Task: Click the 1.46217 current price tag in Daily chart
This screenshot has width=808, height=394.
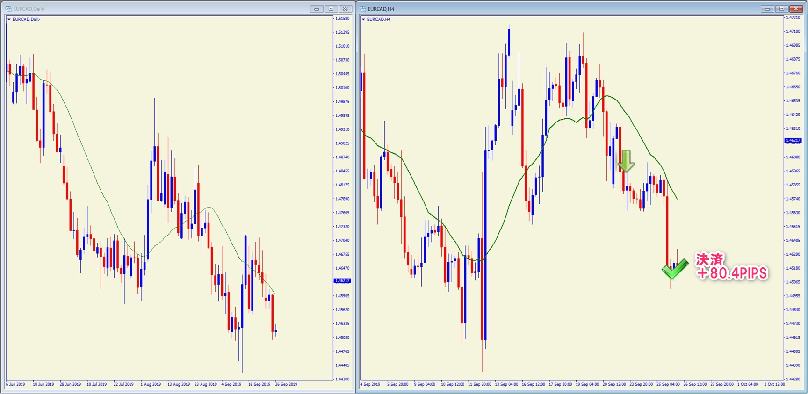Action: point(342,281)
